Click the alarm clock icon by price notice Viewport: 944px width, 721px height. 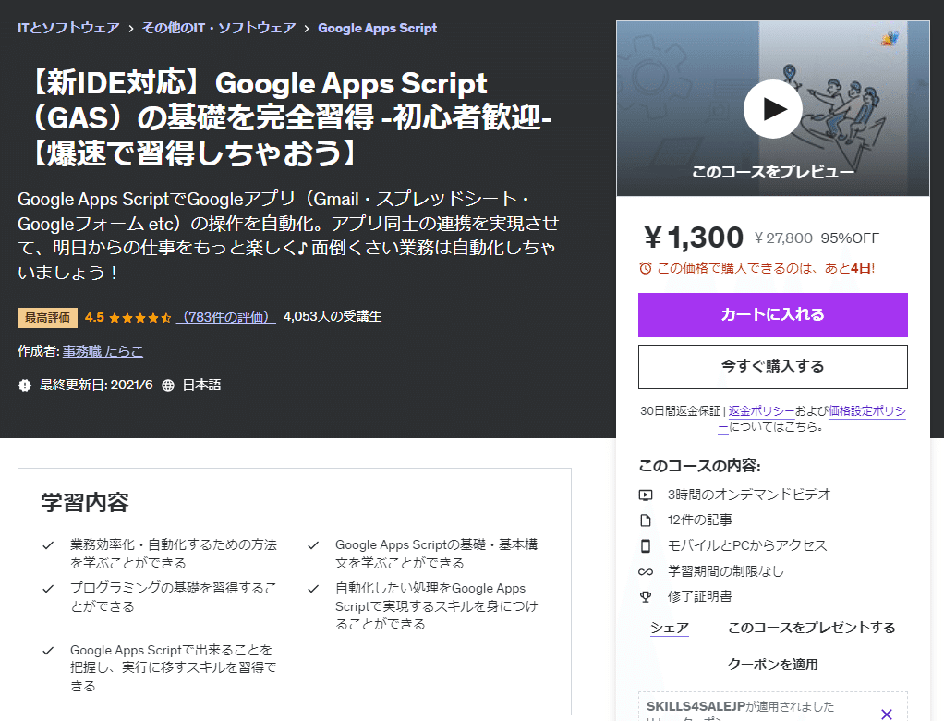(x=646, y=268)
